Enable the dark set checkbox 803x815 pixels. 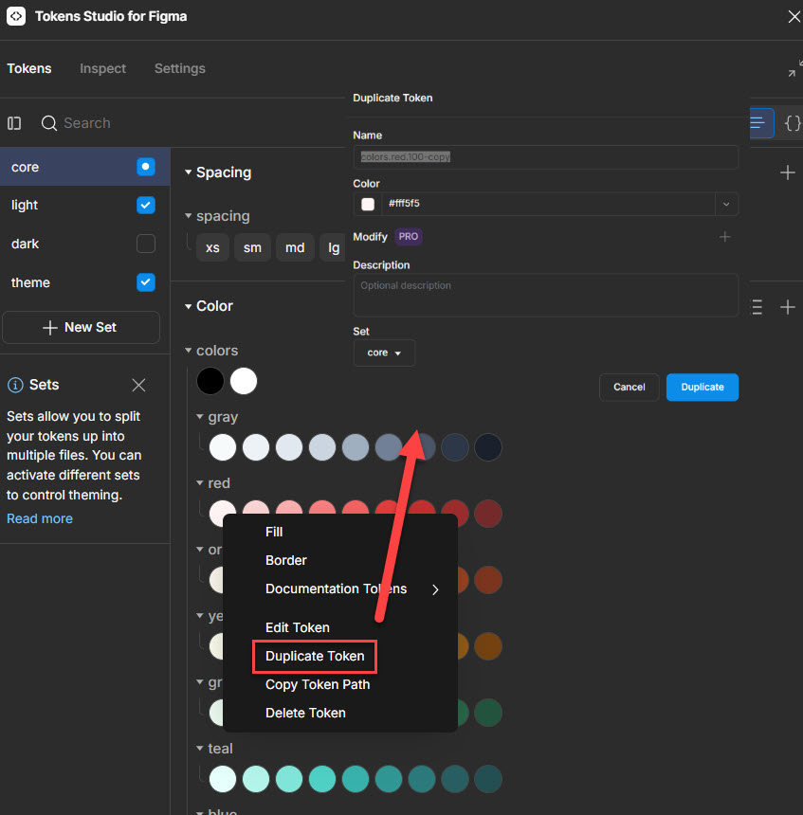click(146, 244)
